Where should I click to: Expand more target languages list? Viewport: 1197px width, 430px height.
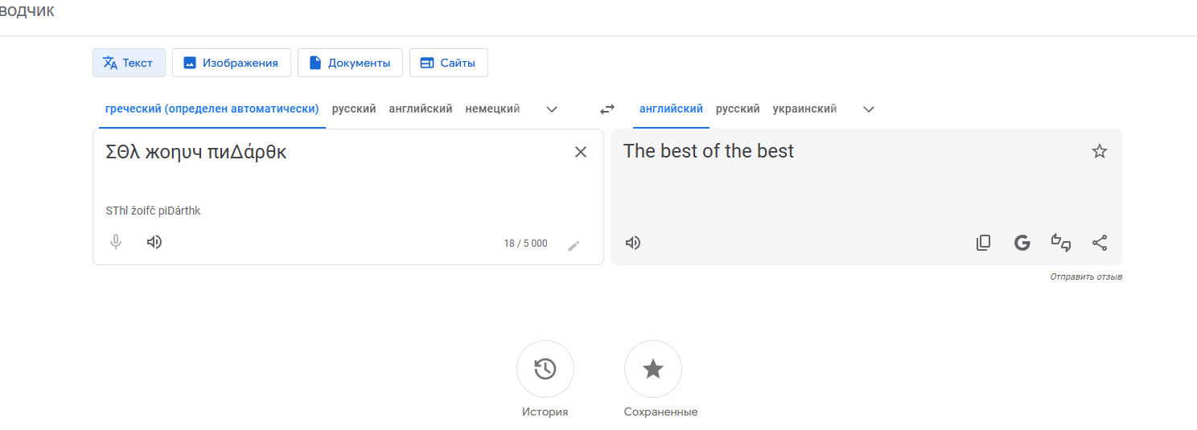(x=869, y=109)
